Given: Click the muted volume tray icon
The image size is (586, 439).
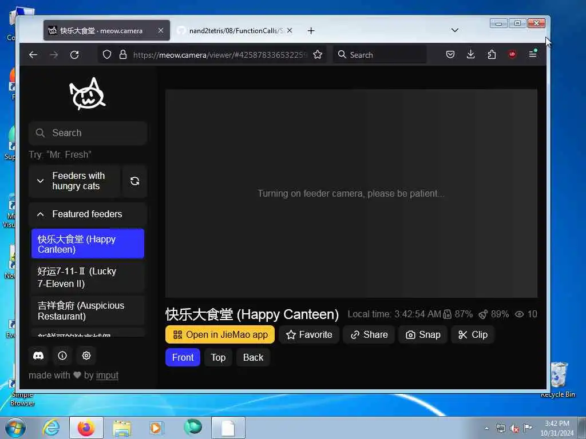Looking at the screenshot, I should tap(514, 429).
